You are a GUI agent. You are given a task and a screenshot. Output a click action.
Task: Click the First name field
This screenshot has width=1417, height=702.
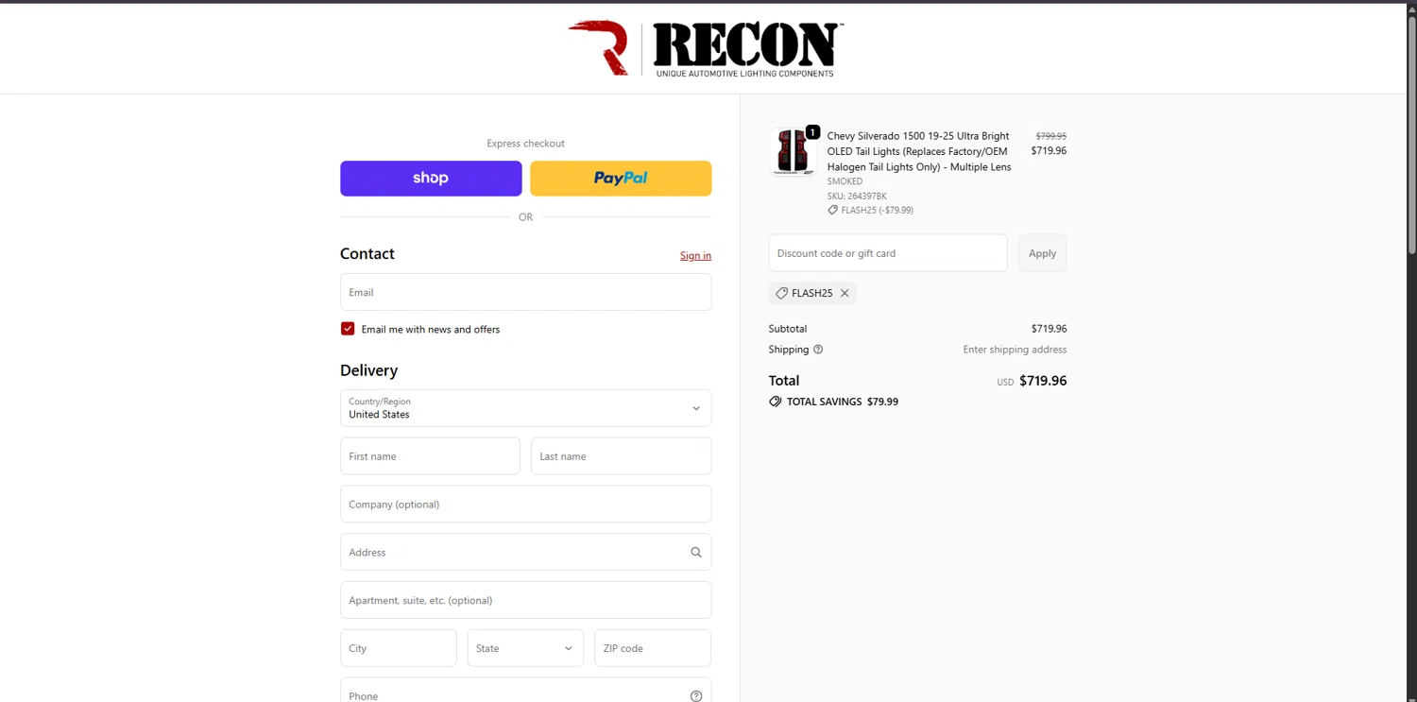[x=430, y=456]
